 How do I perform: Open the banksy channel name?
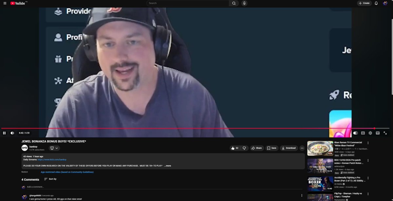(x=34, y=147)
